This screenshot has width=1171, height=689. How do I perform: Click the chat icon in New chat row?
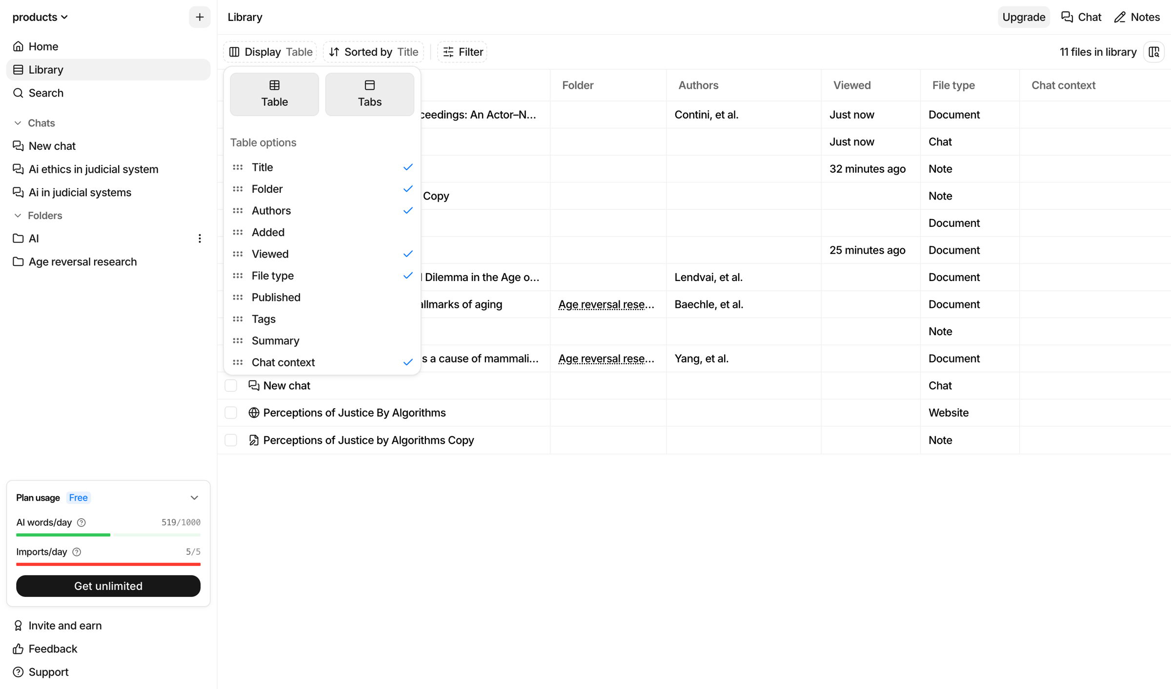254,385
